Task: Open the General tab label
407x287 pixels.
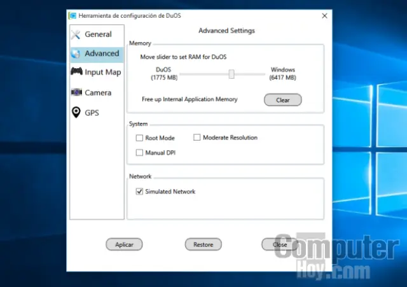Action: [x=98, y=34]
